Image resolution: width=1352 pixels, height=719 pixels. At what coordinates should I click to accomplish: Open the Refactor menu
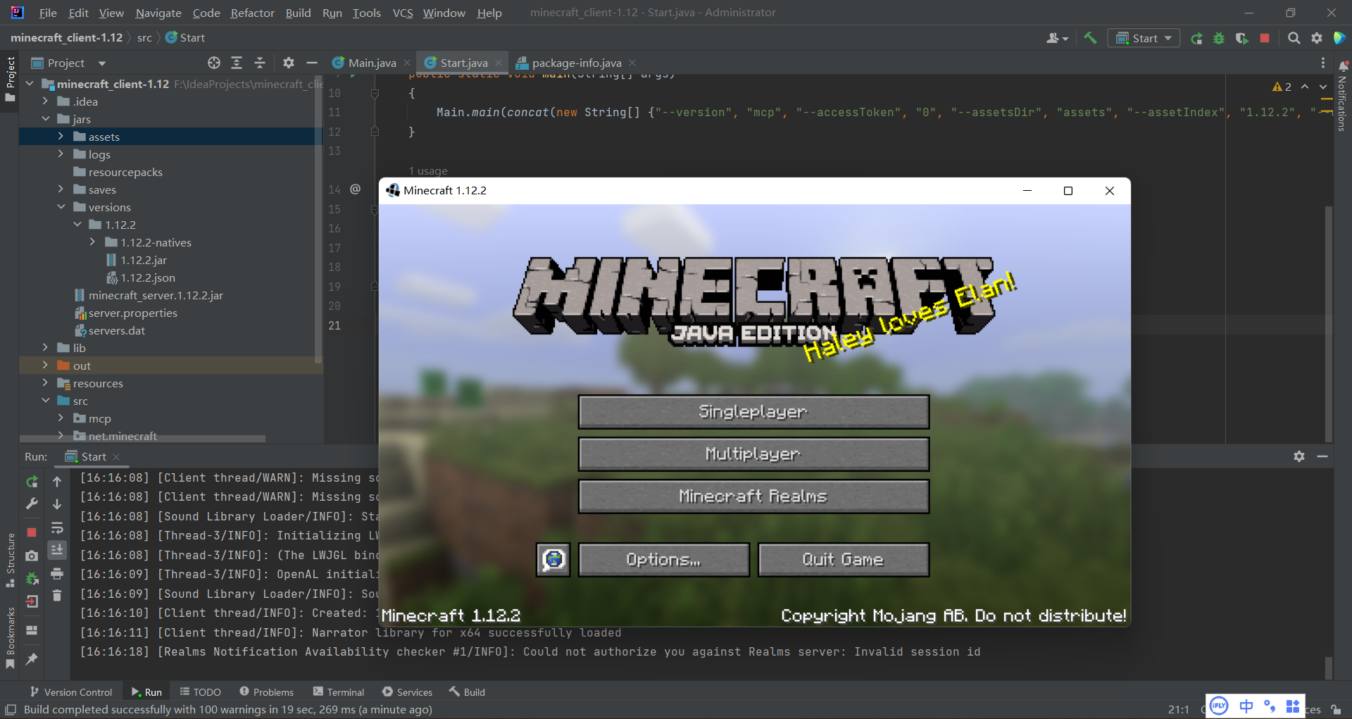coord(252,13)
